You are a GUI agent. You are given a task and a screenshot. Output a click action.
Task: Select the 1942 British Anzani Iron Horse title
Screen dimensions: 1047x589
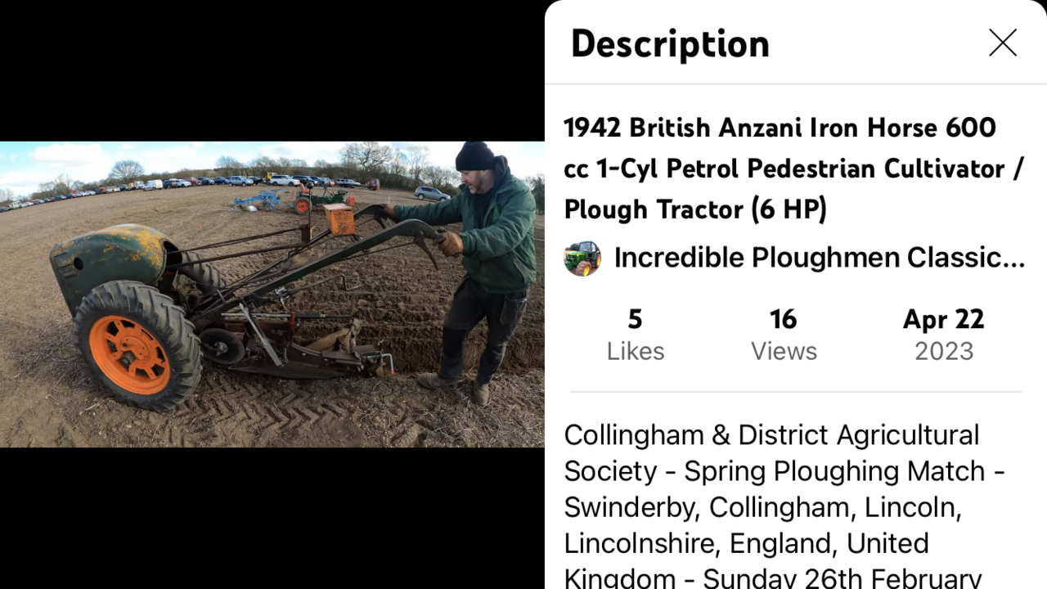point(793,169)
